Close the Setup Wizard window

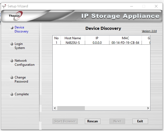coord(156,6)
